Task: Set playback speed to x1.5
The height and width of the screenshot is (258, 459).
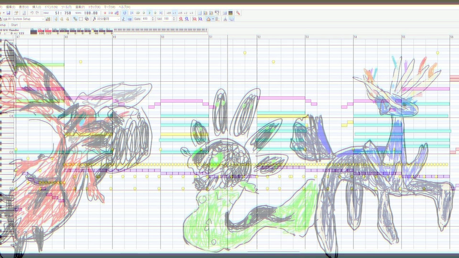Action: tap(180, 13)
